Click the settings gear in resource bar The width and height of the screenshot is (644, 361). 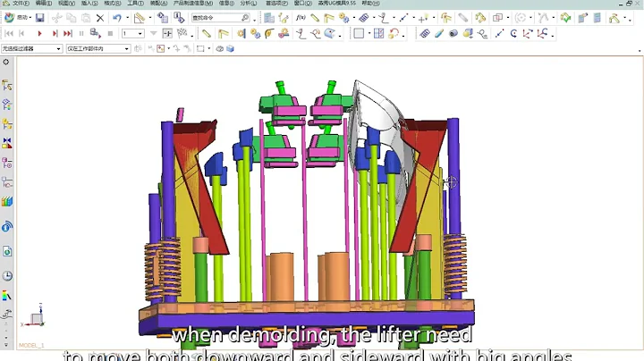pos(5,62)
